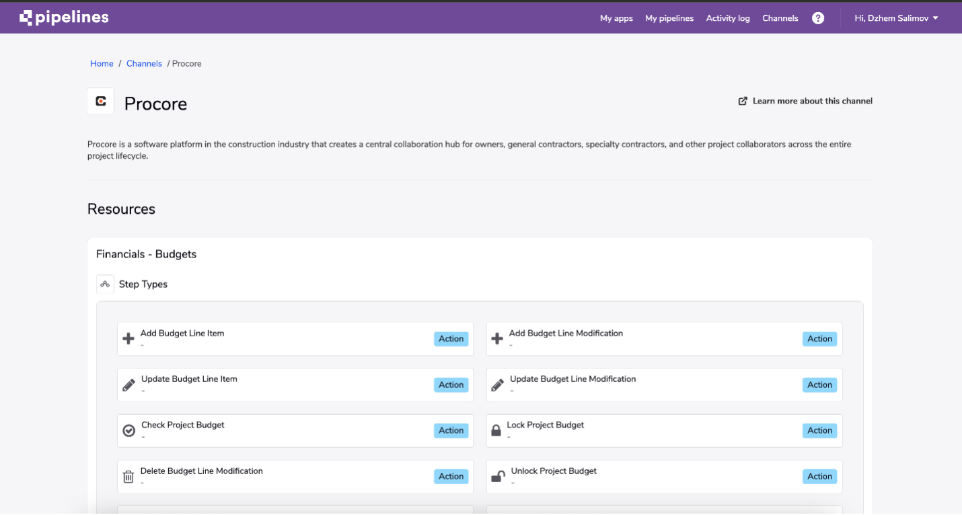Select Channels in the top navigation
This screenshot has height=515, width=962.
click(x=780, y=18)
